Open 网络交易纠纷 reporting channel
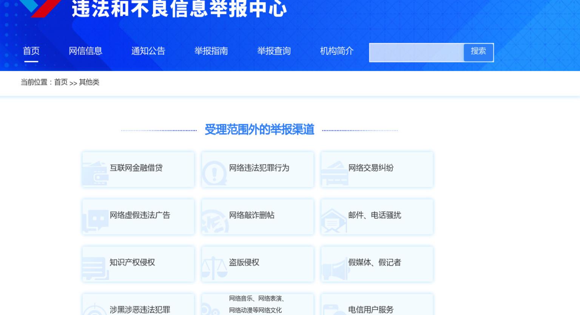Screen dimensions: 580x315 tap(377, 170)
